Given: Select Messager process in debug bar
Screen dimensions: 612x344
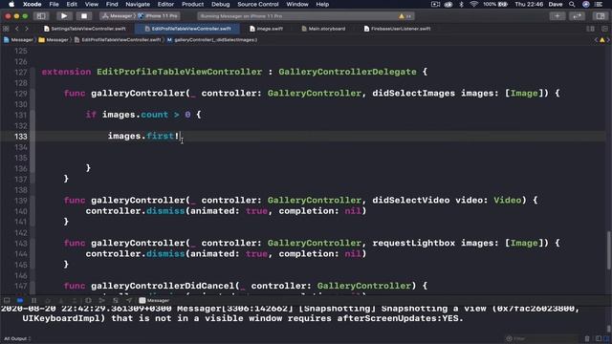Looking at the screenshot, I should [x=154, y=300].
